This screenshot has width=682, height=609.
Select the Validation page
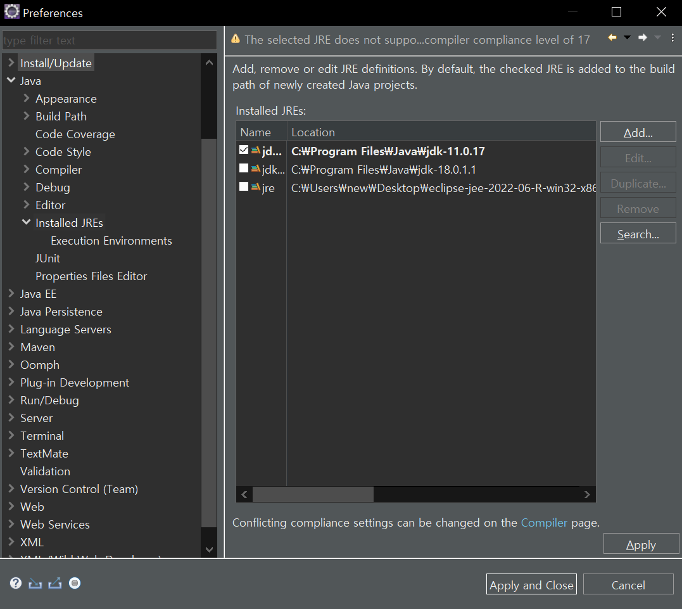[x=45, y=471]
